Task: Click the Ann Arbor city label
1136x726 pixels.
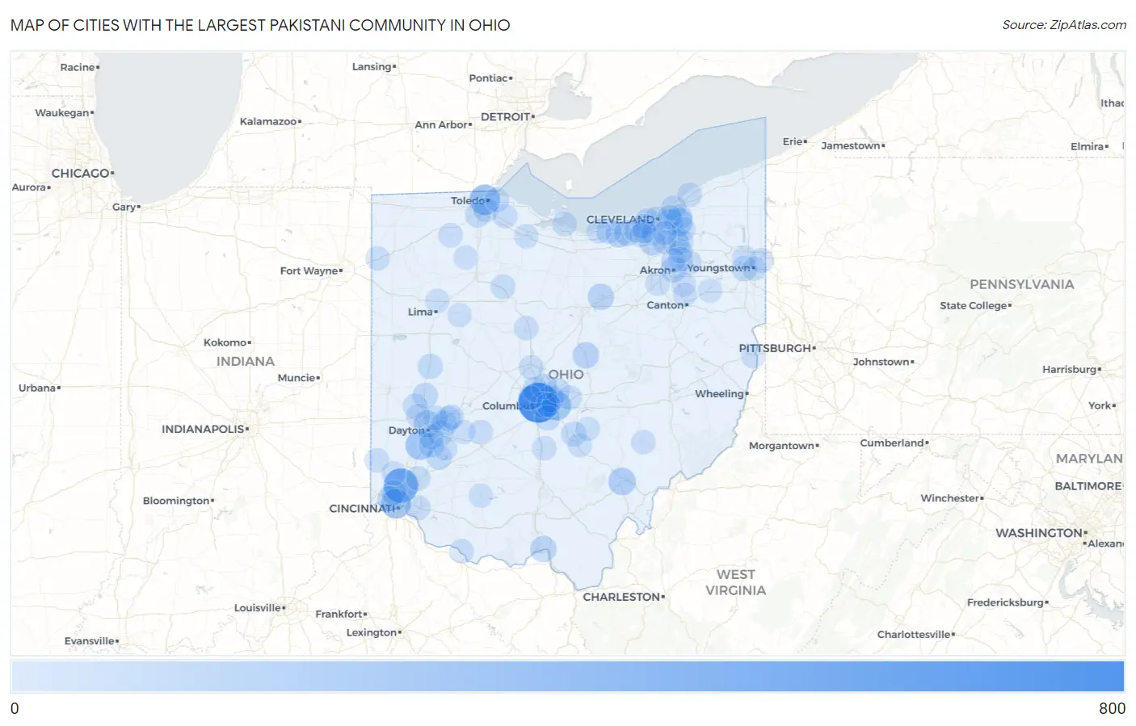Action: [x=441, y=124]
